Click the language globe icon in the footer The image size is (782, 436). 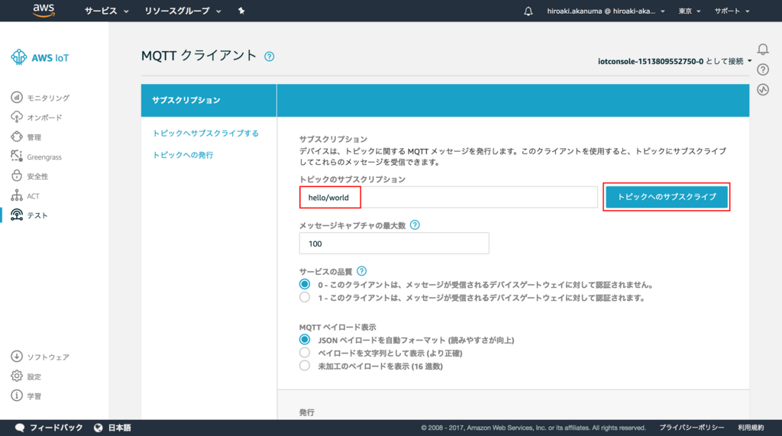[99, 428]
